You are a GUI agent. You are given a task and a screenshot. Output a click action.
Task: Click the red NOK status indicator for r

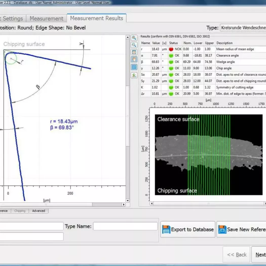171,49
